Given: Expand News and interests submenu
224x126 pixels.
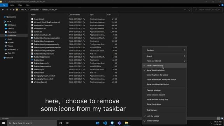Looking at the screenshot, I should [164, 61].
